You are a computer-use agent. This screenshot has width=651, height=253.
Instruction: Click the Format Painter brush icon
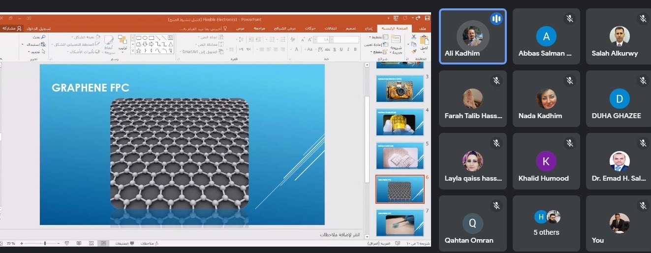click(x=414, y=52)
